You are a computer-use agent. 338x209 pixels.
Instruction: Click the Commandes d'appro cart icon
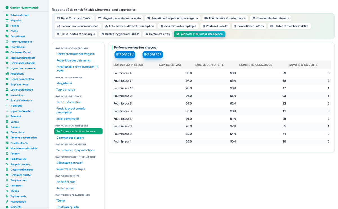point(7,63)
